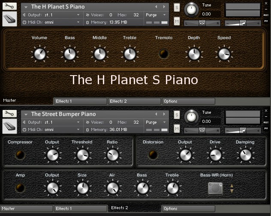Click the Middle knob on H Planet S Piano
Image resolution: width=271 pixels, height=216 pixels.
pos(100,54)
